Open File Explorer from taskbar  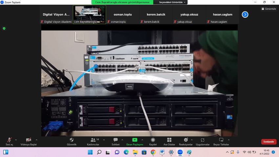pos(135,152)
